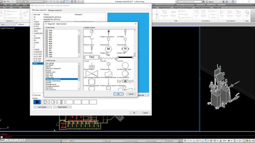Select the TAC 003 black bar symbol
255x143 pixels.
tap(125, 58)
